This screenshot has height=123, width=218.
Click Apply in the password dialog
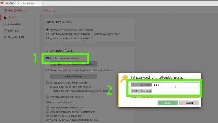(x=168, y=103)
